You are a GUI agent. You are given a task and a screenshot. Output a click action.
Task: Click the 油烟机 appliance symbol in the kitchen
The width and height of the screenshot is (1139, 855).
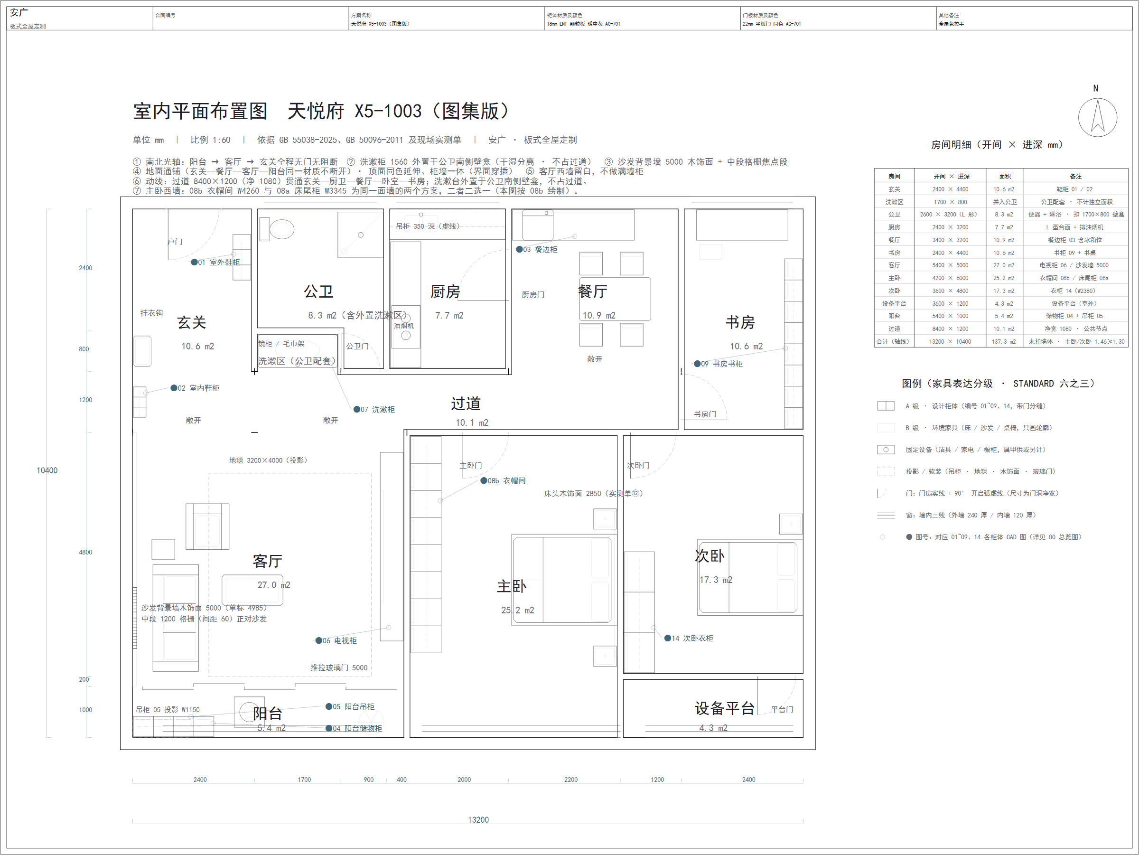[x=406, y=328]
